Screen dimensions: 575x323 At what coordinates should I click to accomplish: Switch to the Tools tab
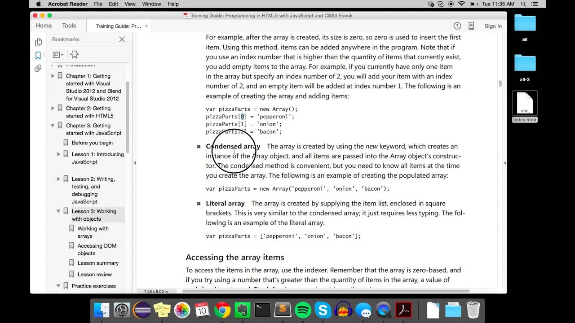(69, 26)
